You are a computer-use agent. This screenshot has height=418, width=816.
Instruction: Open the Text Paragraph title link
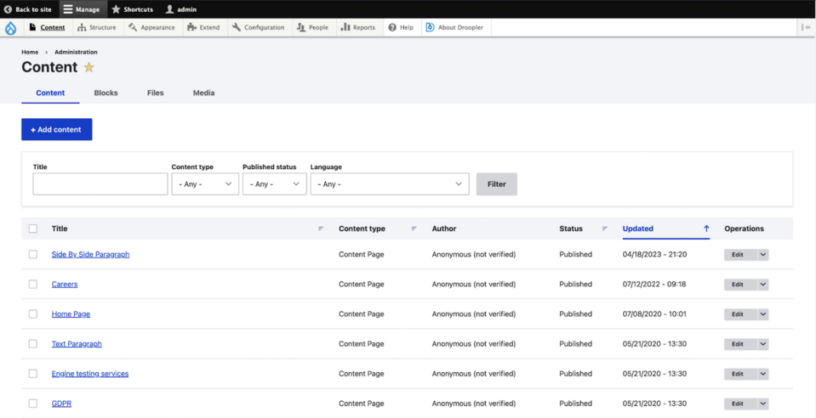[x=77, y=343]
